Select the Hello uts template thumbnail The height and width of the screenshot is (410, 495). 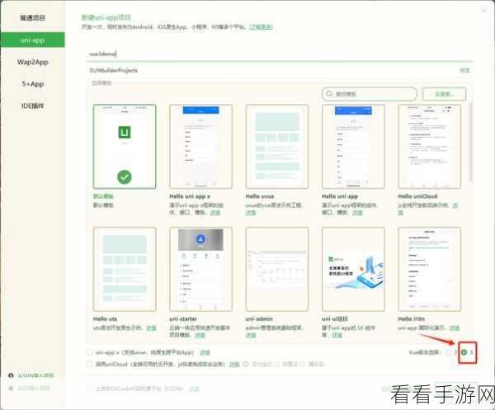click(x=125, y=269)
